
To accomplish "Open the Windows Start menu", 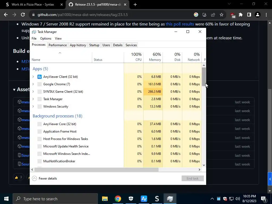I will (6, 199).
